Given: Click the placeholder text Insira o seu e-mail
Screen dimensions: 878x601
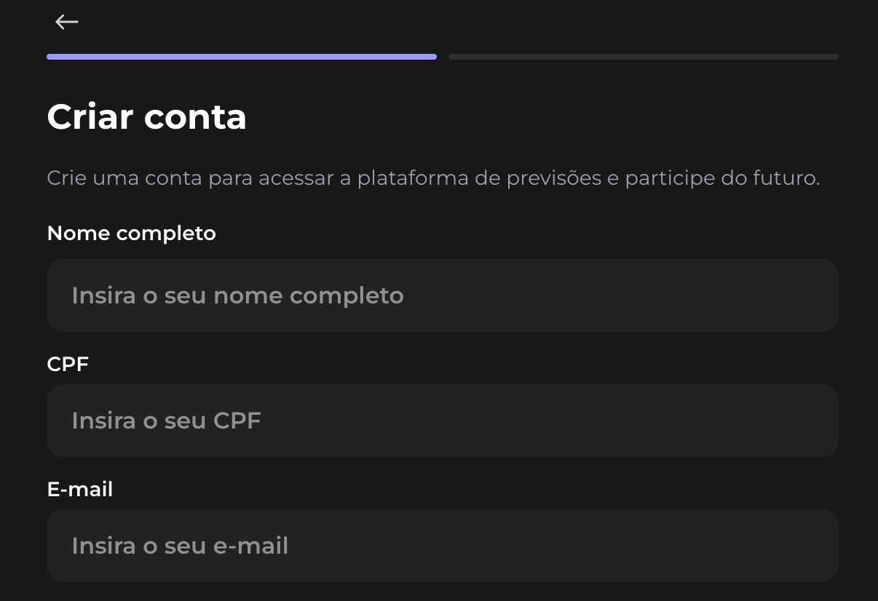Looking at the screenshot, I should coord(180,546).
